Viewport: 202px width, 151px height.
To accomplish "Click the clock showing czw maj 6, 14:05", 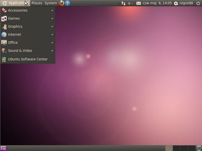I will pyautogui.click(x=157, y=3).
